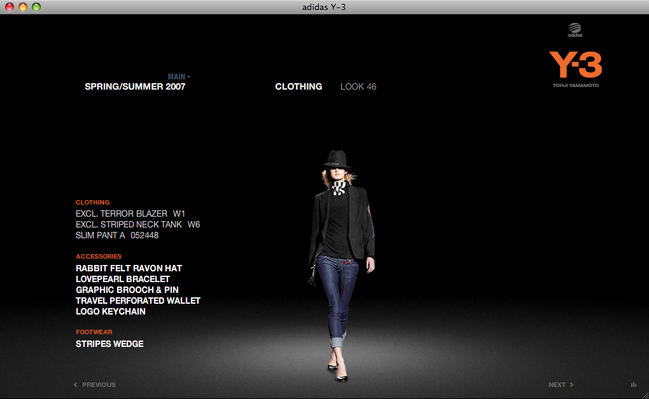
Task: Go to the PREVIOUS look
Action: point(95,384)
